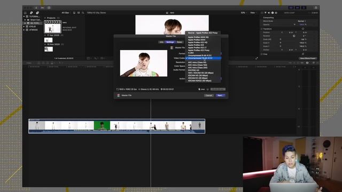The width and height of the screenshot is (342, 192).
Task: Toggle browser panel visibility button
Action: click(291, 7)
